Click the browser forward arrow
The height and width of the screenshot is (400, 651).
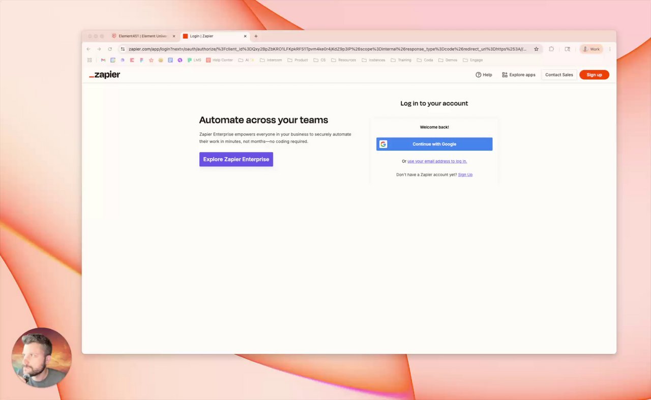click(x=99, y=49)
